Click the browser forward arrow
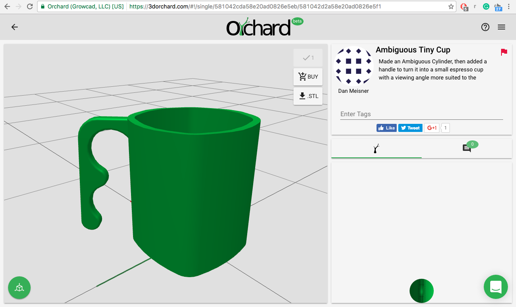516x307 pixels. [19, 6]
